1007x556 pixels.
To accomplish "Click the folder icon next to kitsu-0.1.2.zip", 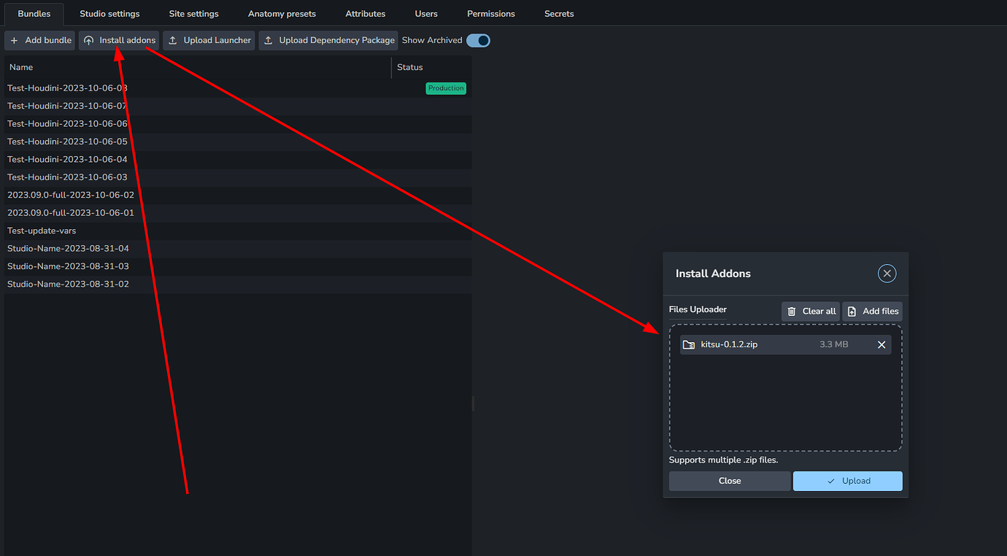I will (687, 344).
